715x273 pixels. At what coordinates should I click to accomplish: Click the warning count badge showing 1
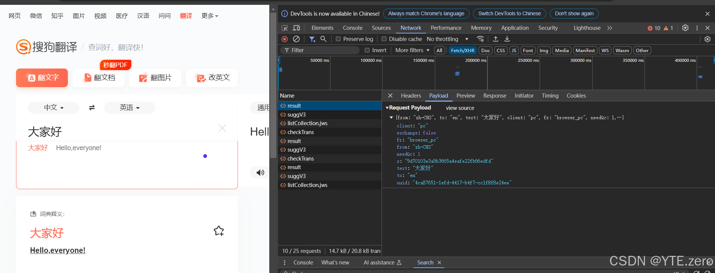[668, 28]
